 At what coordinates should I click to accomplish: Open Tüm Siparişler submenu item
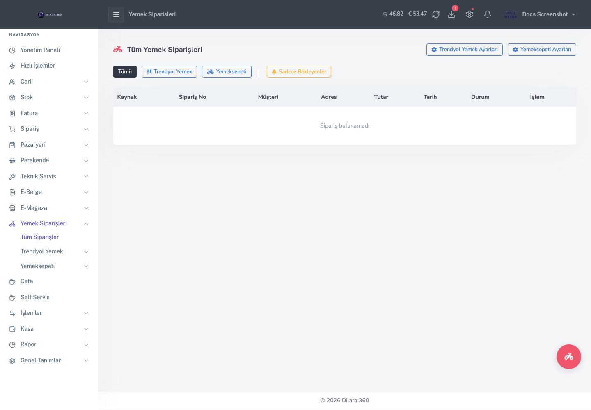[40, 237]
